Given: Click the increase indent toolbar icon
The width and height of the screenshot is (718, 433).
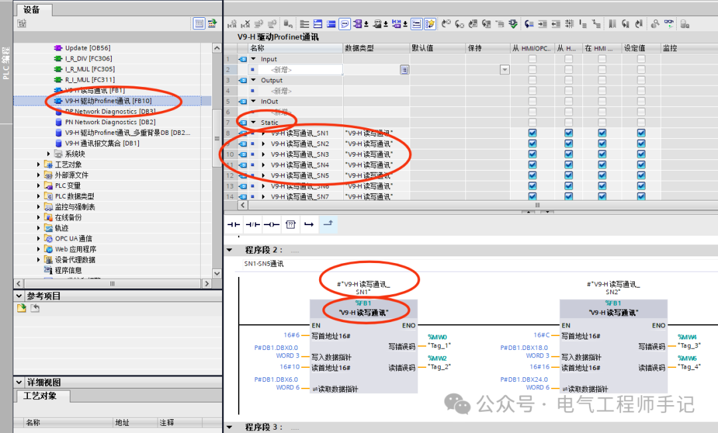Looking at the screenshot, I should coord(542,24).
